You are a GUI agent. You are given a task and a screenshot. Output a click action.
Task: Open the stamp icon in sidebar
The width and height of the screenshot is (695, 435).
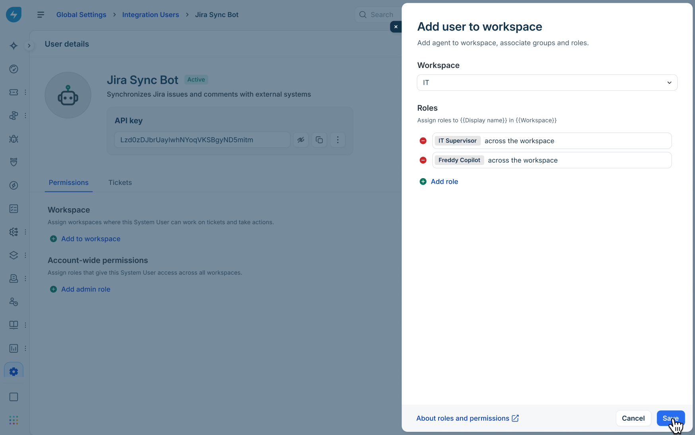click(14, 278)
